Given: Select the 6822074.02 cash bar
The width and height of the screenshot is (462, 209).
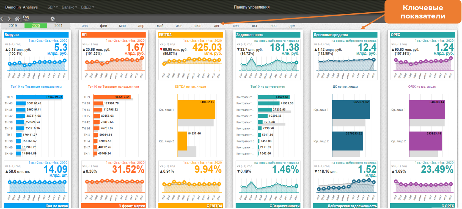Looking at the screenshot, I should point(351,110).
